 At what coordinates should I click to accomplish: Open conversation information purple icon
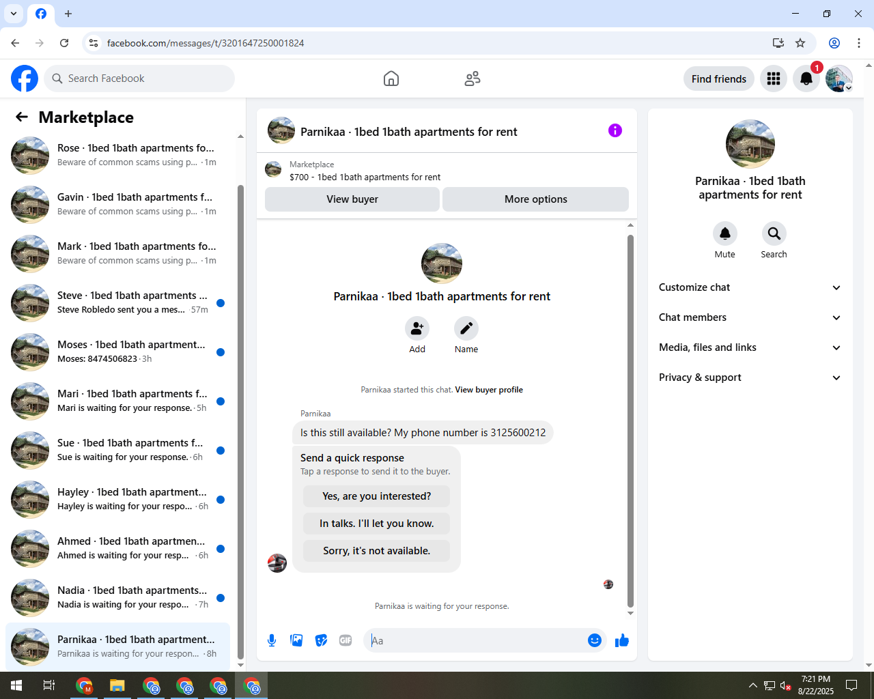coord(615,130)
